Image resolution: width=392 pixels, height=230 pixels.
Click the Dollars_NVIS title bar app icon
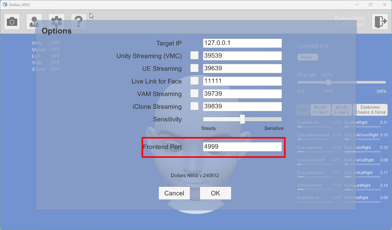[5, 5]
